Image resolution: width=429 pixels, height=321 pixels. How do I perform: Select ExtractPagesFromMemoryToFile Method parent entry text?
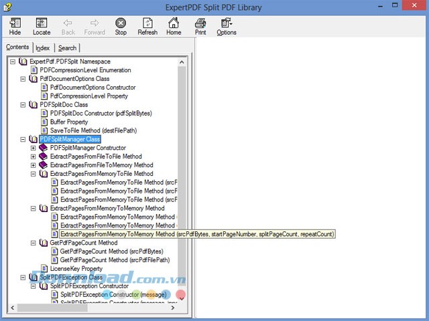101,174
